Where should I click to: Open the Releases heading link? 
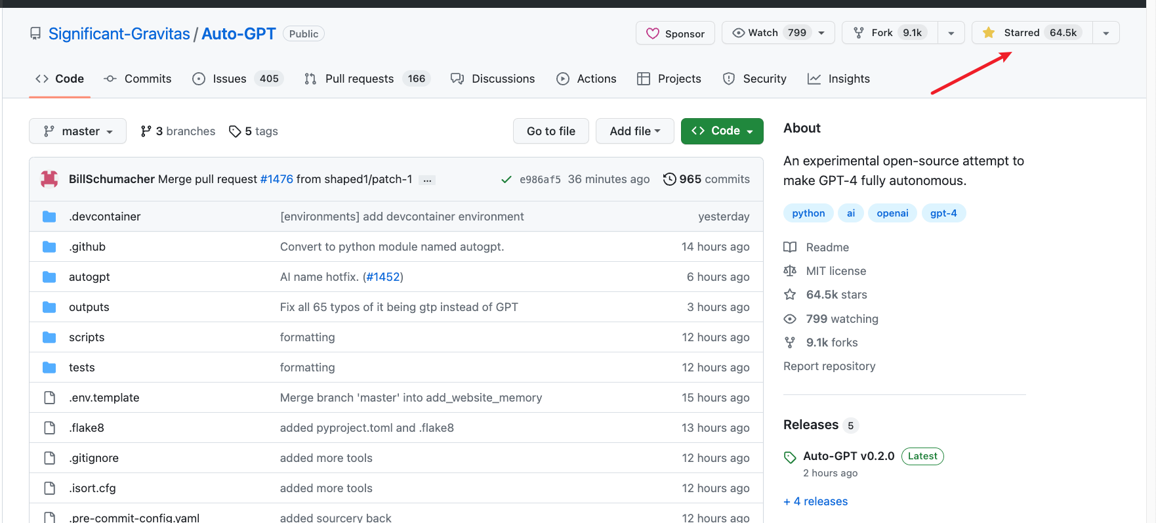tap(811, 425)
